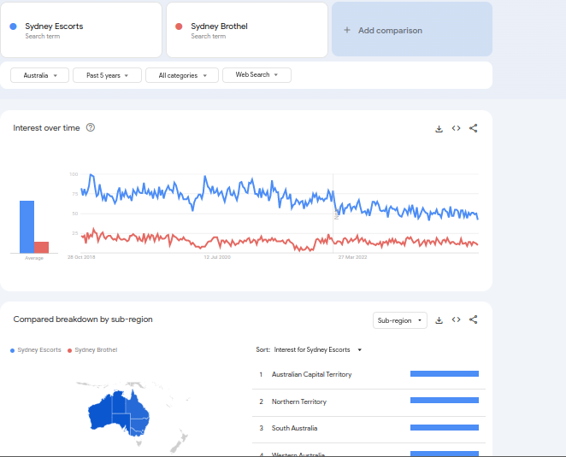Share the Interest over time chart
The image size is (566, 457).
[x=474, y=129]
